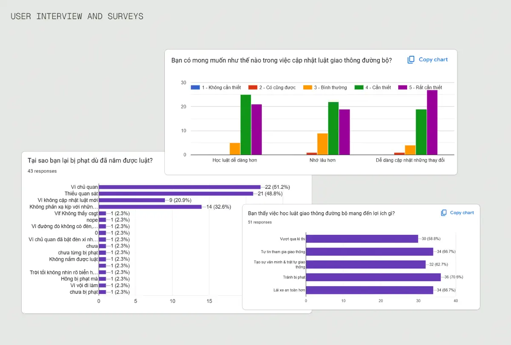511x345 pixels.
Task: Select the red '2 - Có cũng được' legend swatch
Action: click(253, 87)
